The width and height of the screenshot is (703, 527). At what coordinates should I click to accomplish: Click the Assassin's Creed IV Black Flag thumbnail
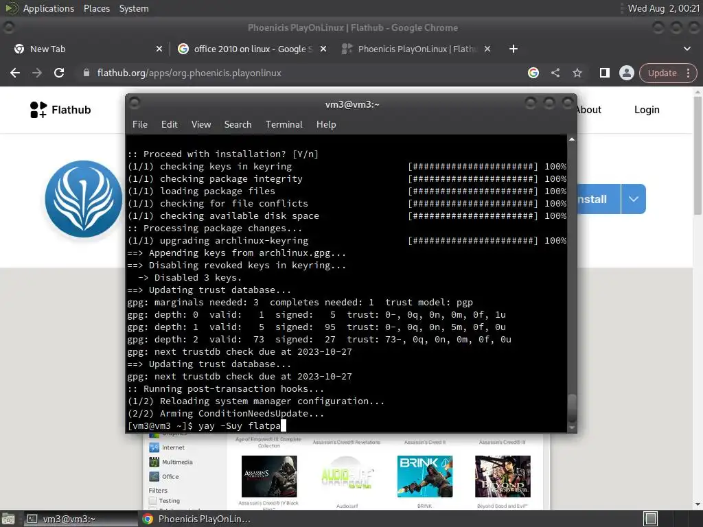click(269, 476)
